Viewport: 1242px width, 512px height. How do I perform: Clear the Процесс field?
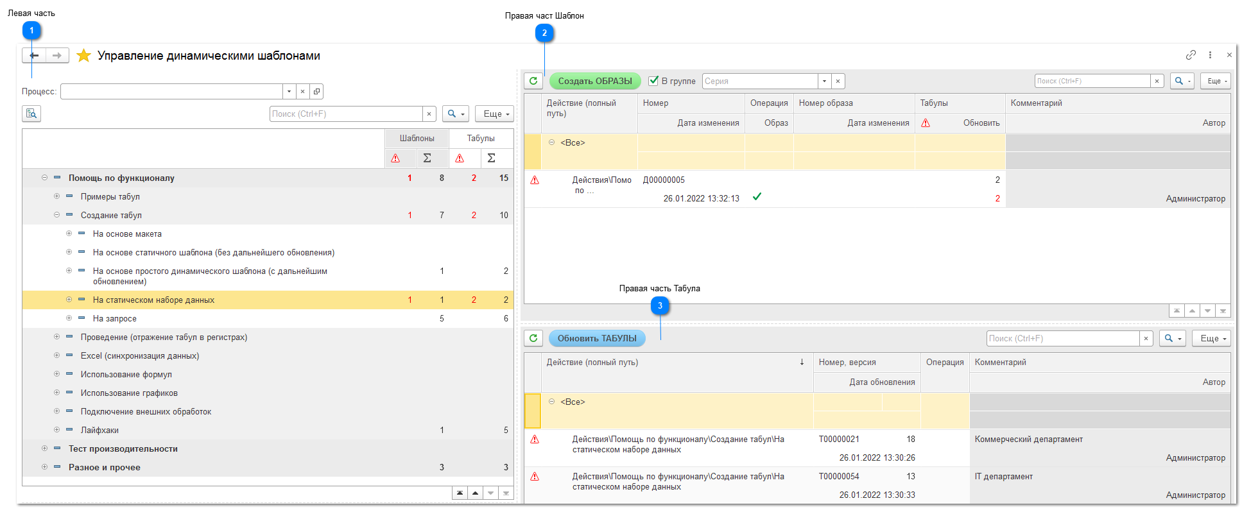(x=302, y=92)
